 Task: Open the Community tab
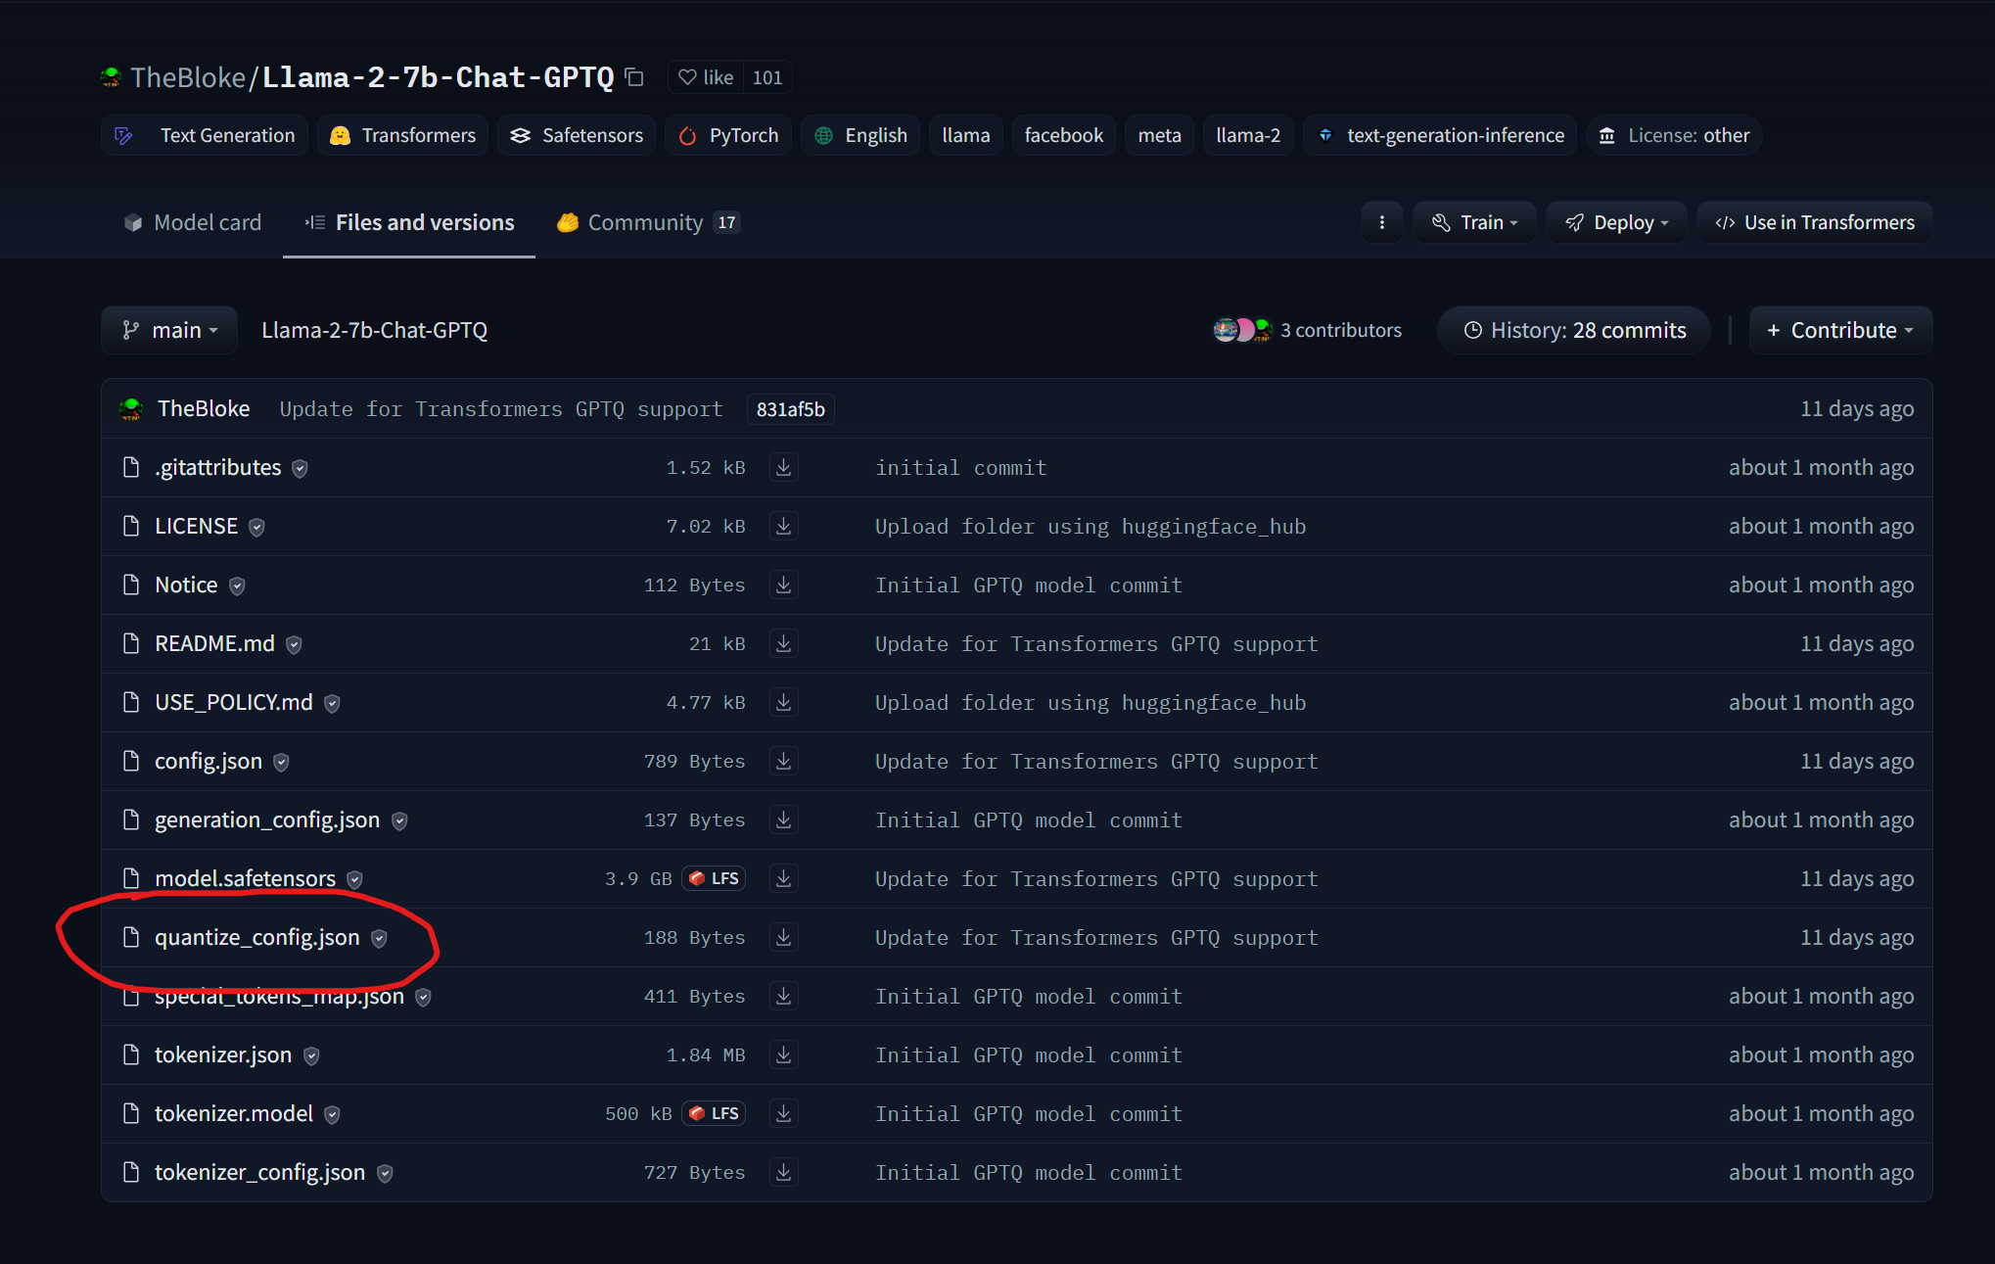click(x=647, y=222)
